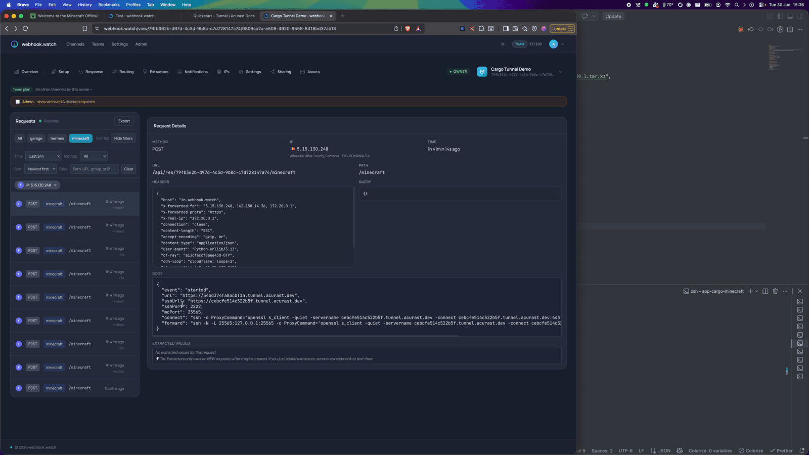The height and width of the screenshot is (455, 809).
Task: Select the hermes group filter
Action: (57, 138)
